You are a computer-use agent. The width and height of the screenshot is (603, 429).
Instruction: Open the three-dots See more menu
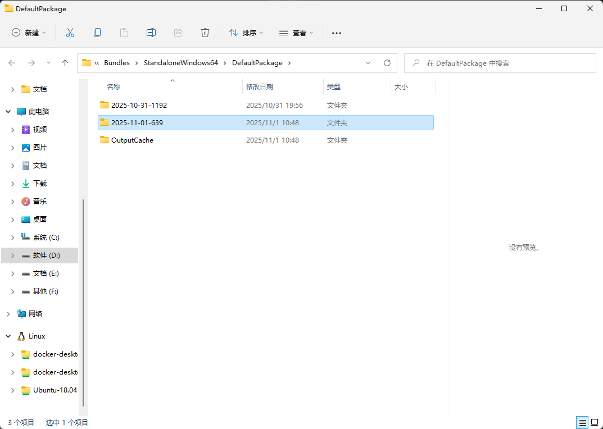point(337,33)
